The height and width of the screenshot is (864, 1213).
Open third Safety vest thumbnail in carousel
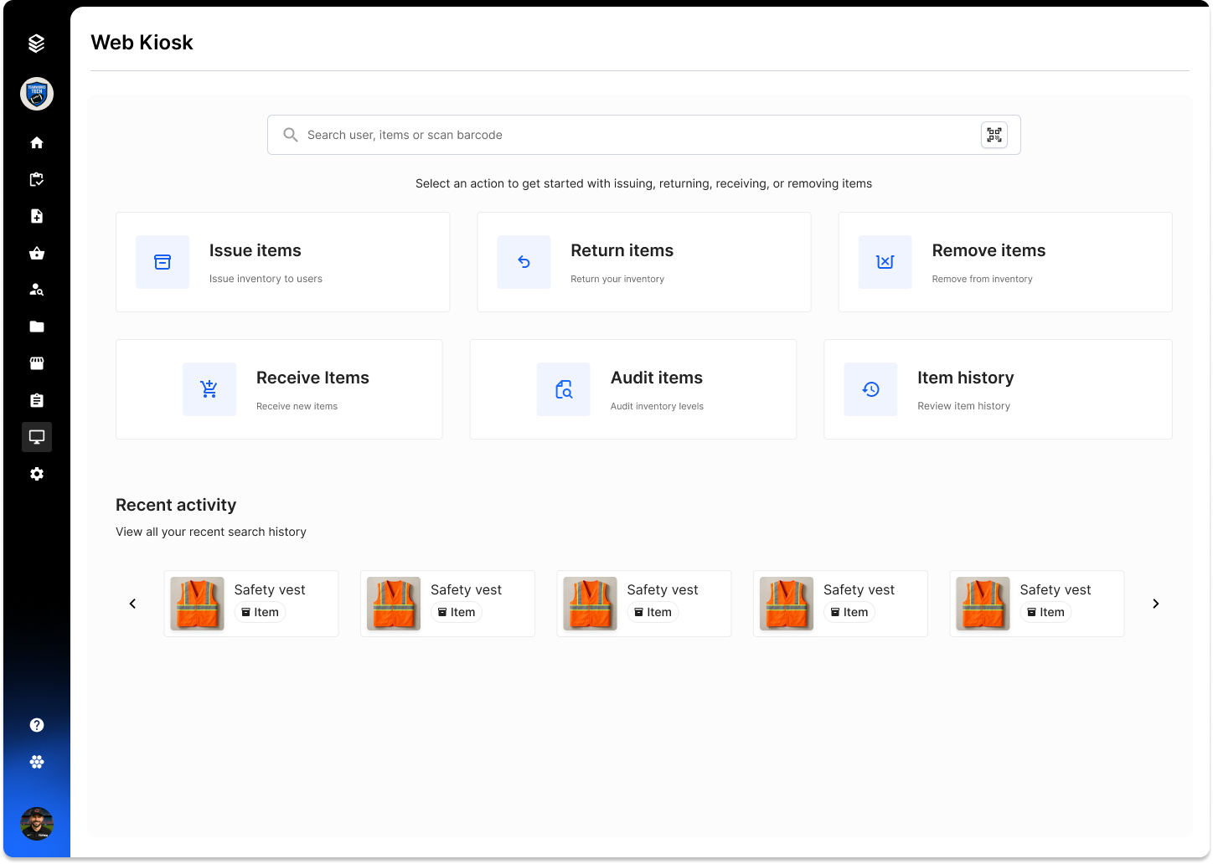pos(591,604)
